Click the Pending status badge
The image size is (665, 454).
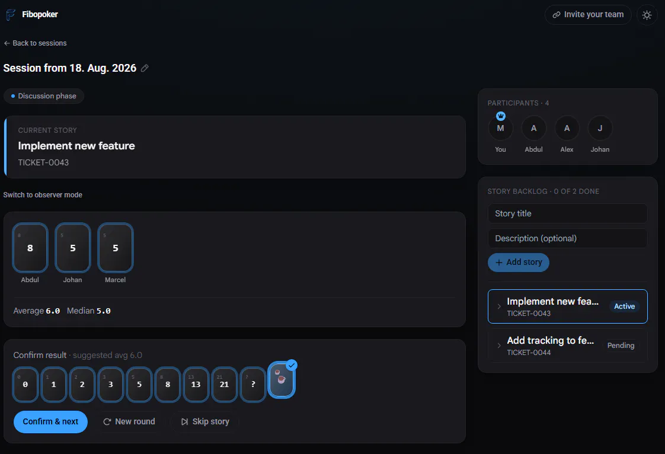click(621, 346)
